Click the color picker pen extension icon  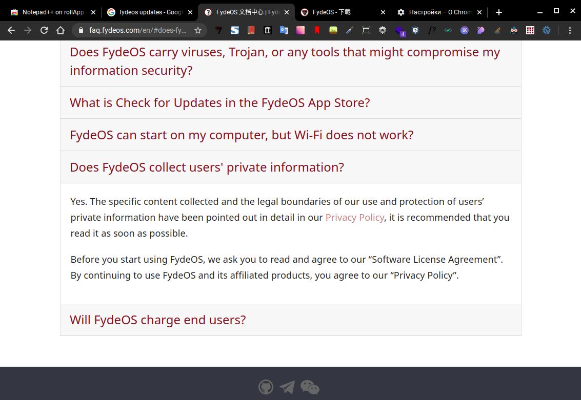pyautogui.click(x=349, y=30)
